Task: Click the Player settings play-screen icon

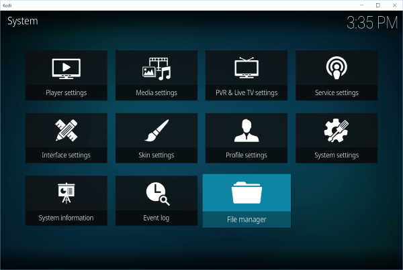Action: coord(66,68)
